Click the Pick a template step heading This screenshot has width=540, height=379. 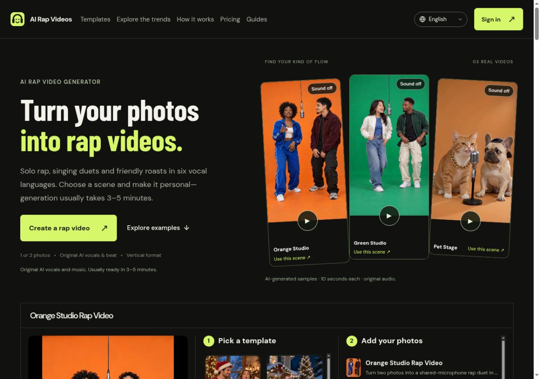click(247, 341)
